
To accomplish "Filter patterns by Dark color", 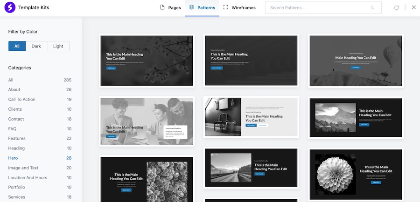I will coord(36,46).
